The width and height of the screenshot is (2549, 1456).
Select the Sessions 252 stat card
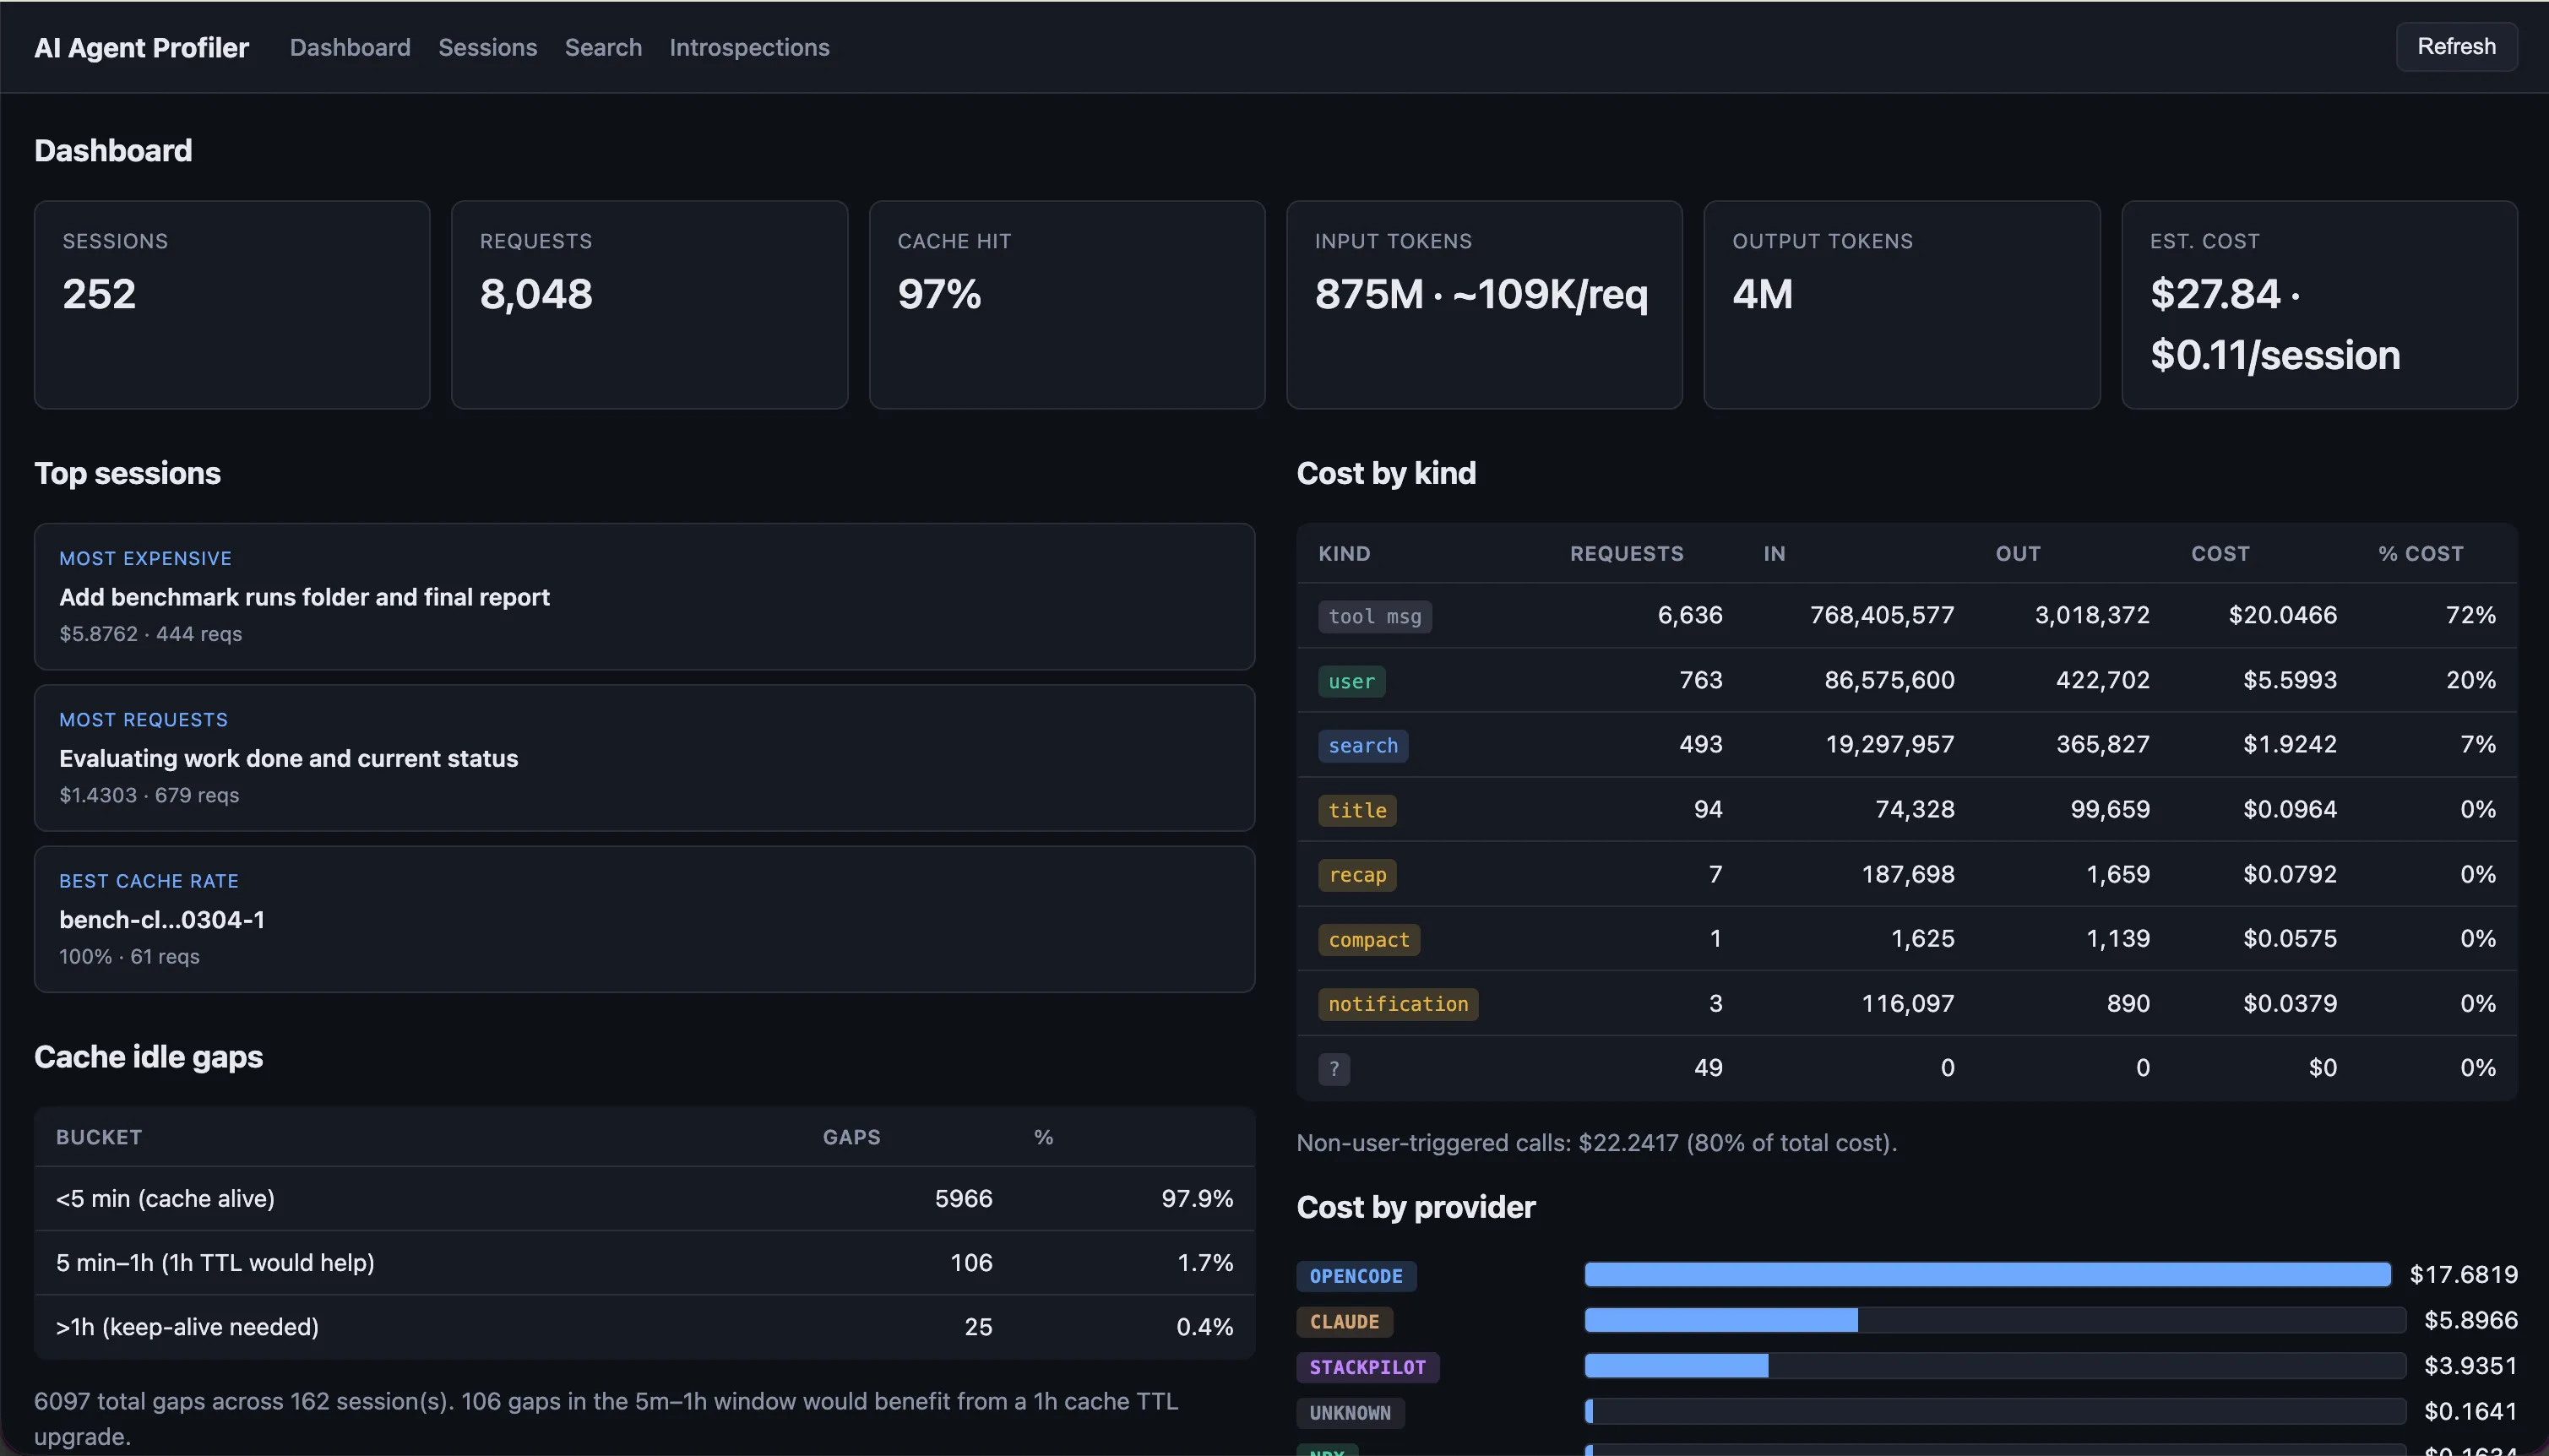(x=232, y=304)
